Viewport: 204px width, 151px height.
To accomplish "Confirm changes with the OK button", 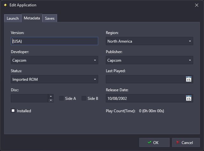I will click(x=154, y=142).
